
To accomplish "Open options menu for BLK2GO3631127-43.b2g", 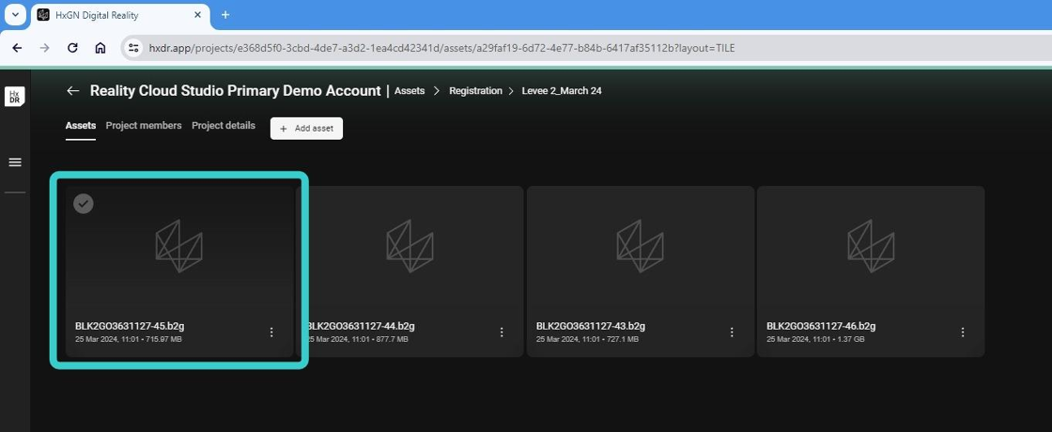I will (732, 332).
